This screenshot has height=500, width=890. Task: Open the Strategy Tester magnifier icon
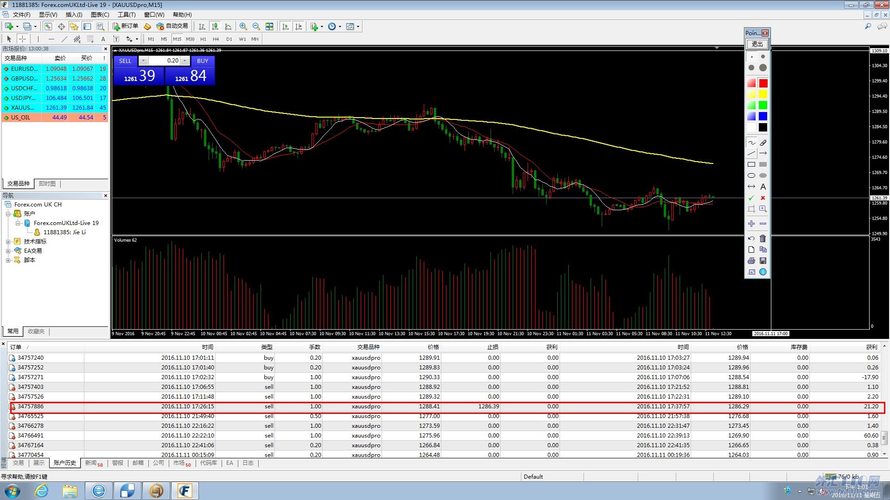pos(100,26)
